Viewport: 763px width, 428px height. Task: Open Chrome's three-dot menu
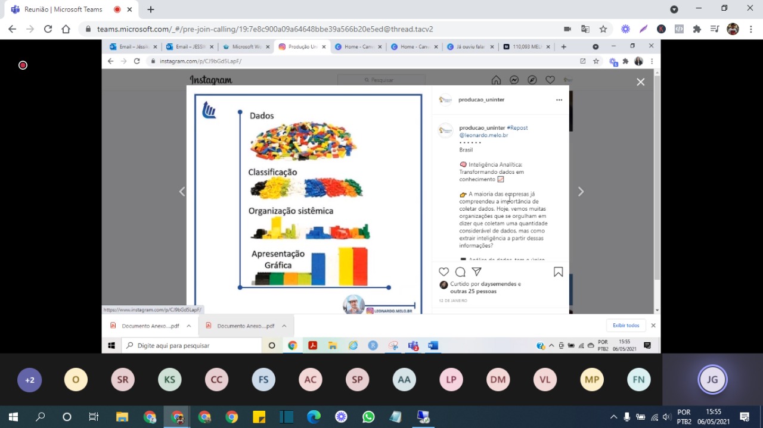(x=750, y=29)
